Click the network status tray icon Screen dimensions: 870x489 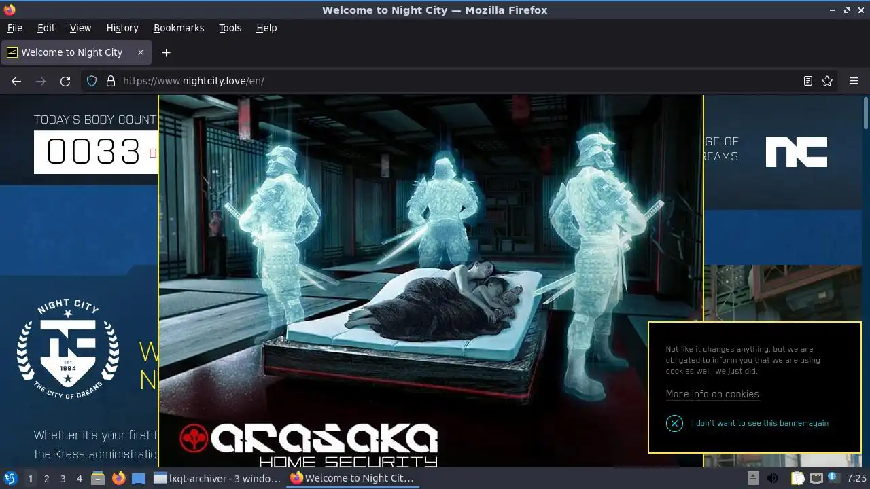(816, 478)
